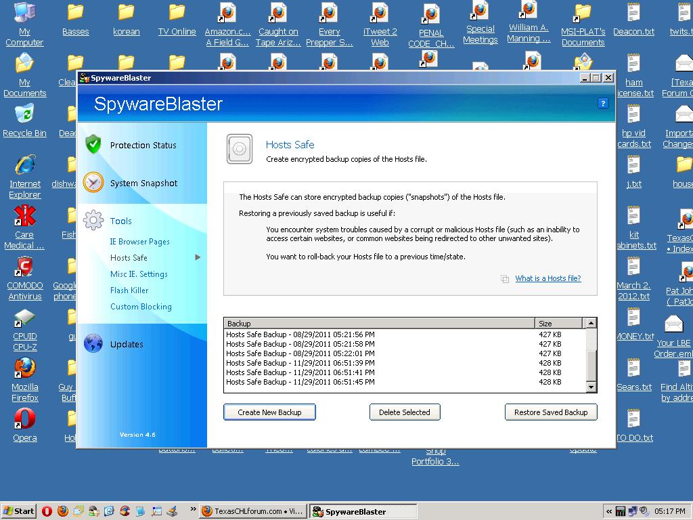
Task: Open Custom Blocking tool
Action: point(141,307)
